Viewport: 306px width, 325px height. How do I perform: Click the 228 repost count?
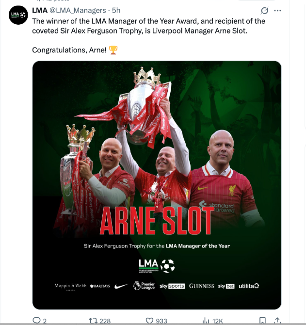[x=105, y=321]
